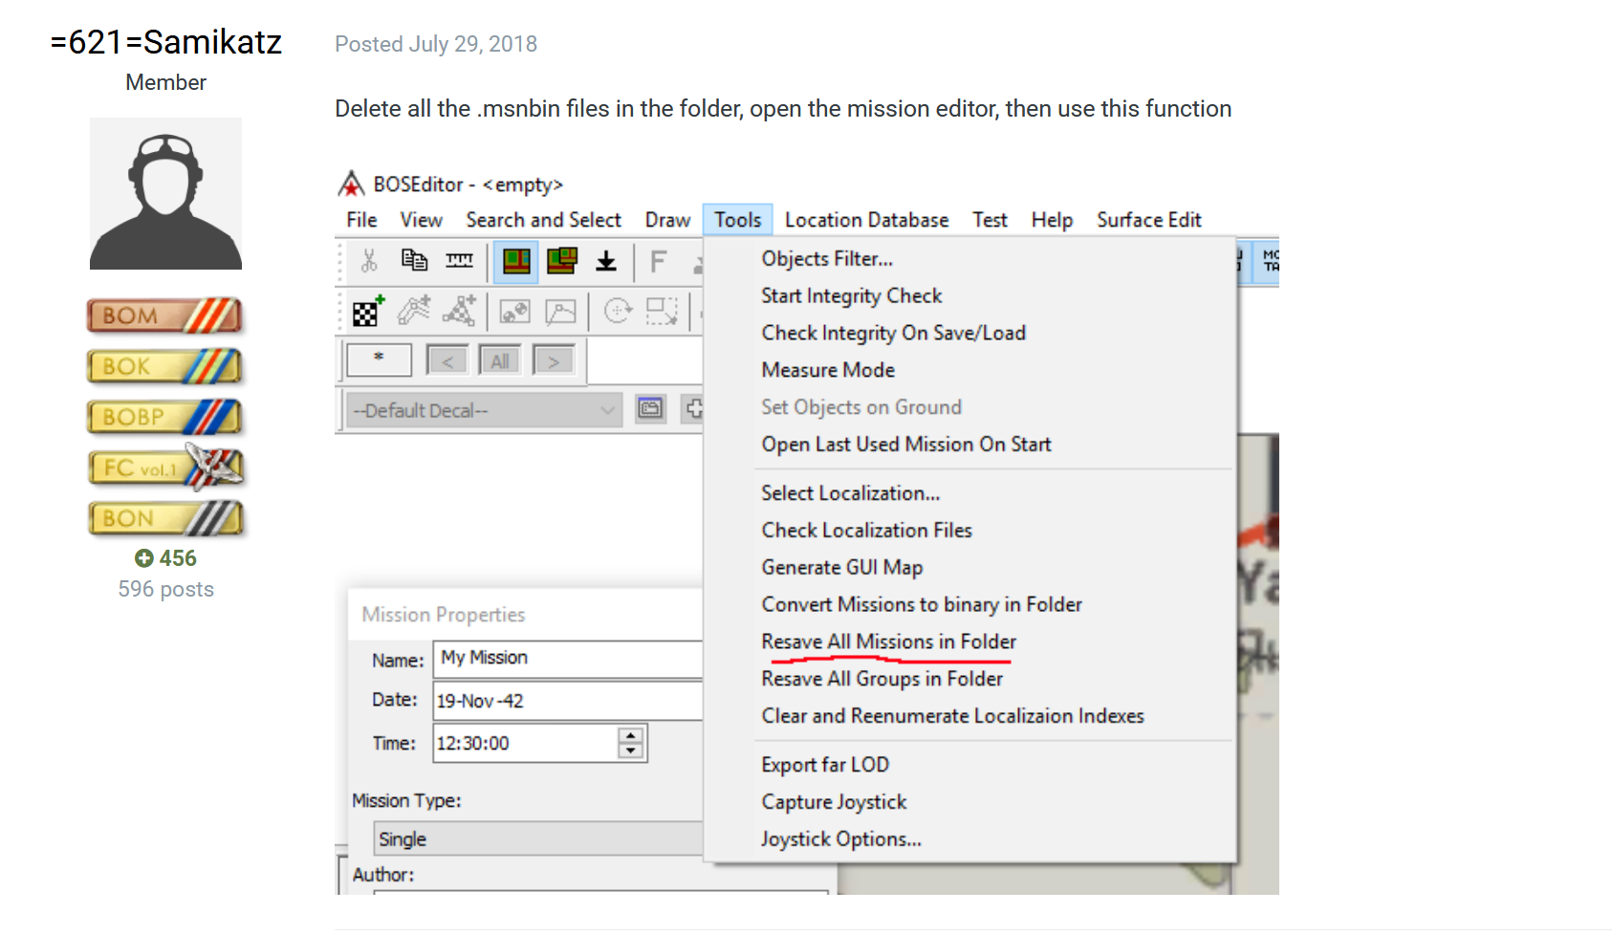This screenshot has height=935, width=1612.
Task: Click the mission Name input field
Action: (x=568, y=659)
